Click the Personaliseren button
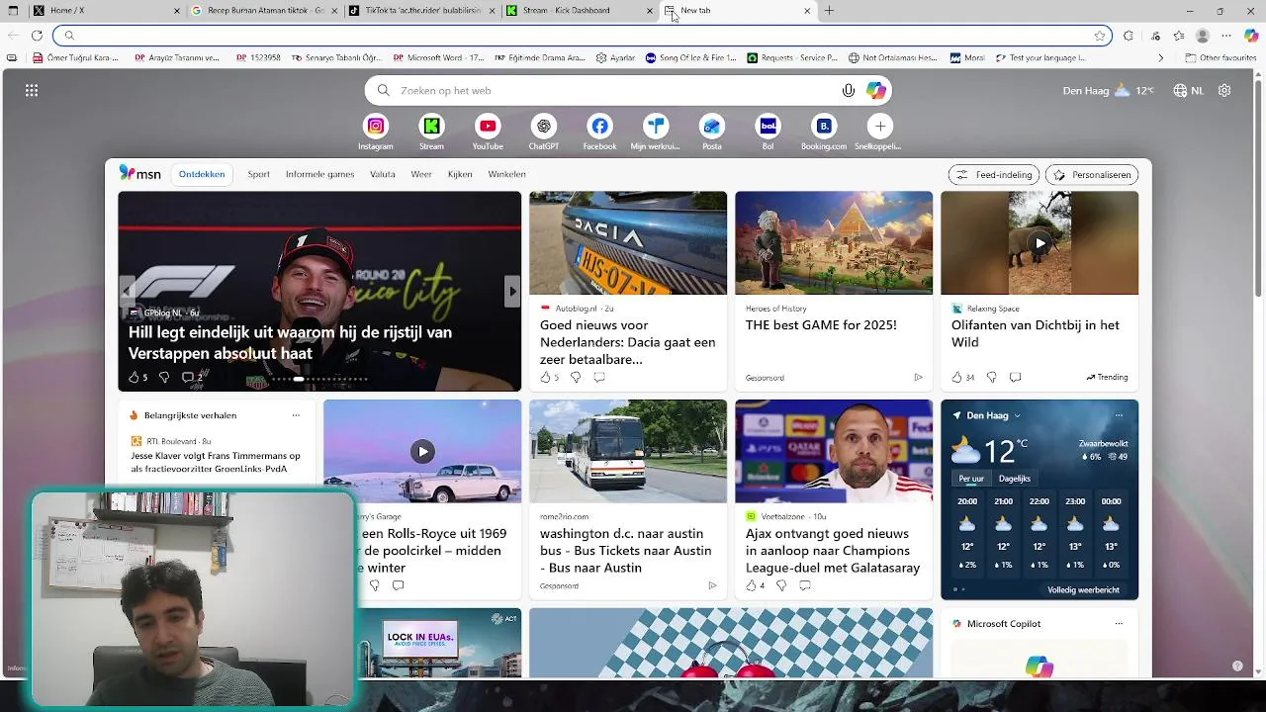1266x712 pixels. pyautogui.click(x=1092, y=175)
